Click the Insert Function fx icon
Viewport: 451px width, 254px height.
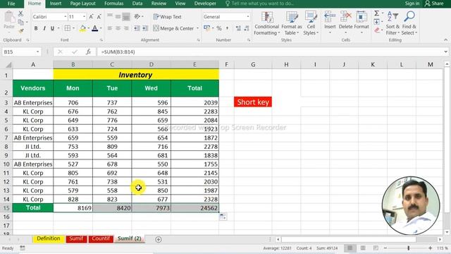click(88, 52)
